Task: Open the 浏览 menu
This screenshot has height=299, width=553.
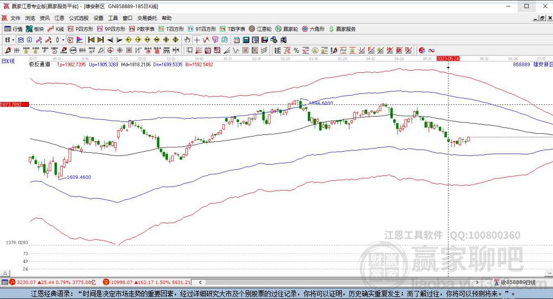Action: [x=30, y=18]
